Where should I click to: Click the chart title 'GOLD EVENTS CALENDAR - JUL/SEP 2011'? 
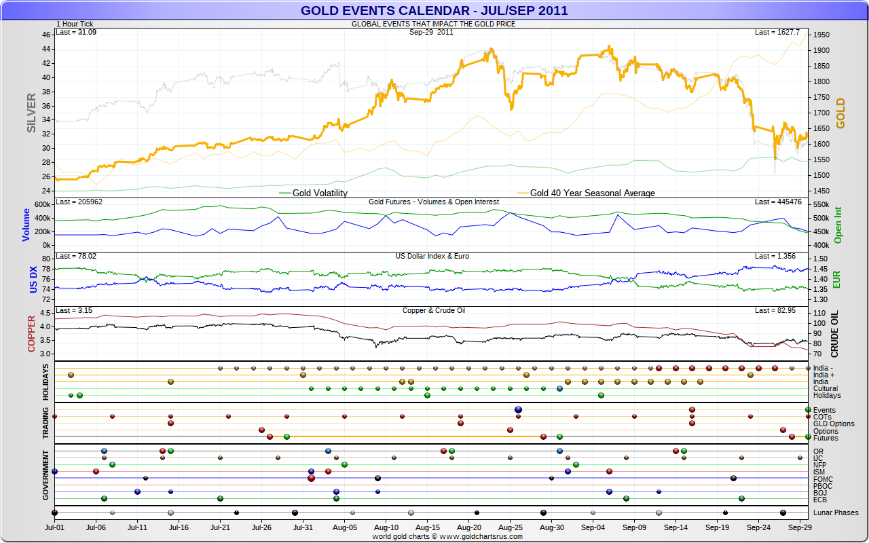click(434, 10)
